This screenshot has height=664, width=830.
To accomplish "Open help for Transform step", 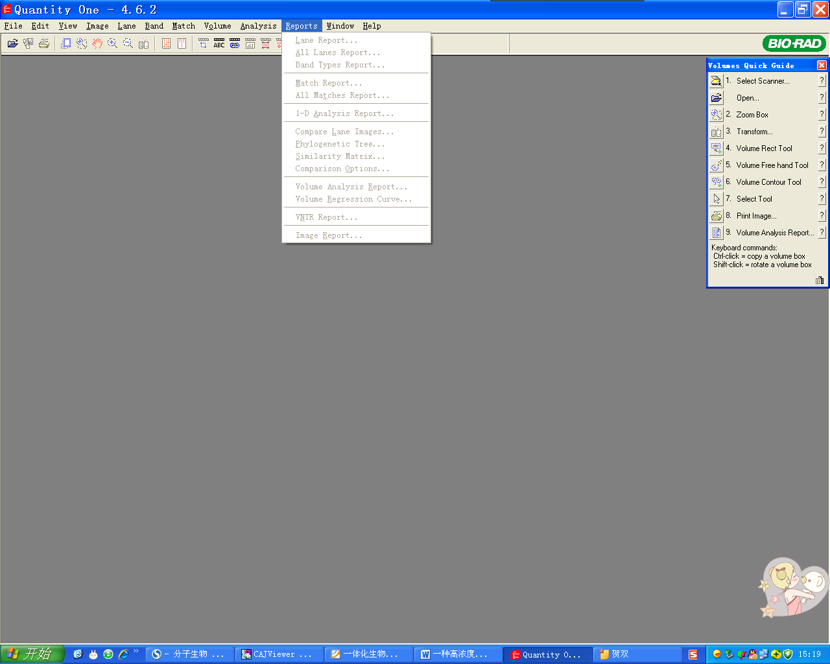I will (x=822, y=132).
